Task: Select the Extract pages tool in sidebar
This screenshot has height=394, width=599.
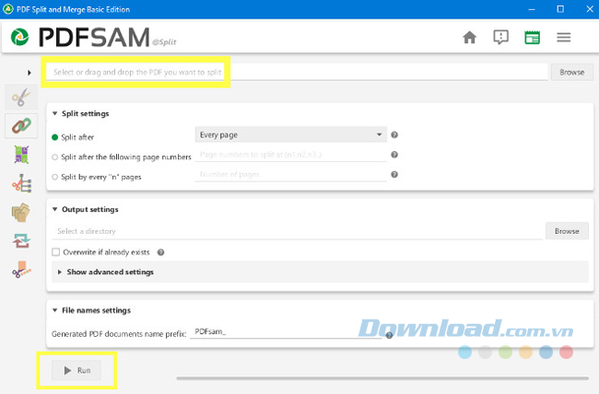Action: click(21, 213)
